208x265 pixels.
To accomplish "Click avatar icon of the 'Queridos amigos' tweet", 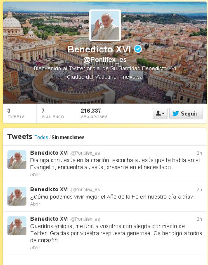I will (x=17, y=226).
